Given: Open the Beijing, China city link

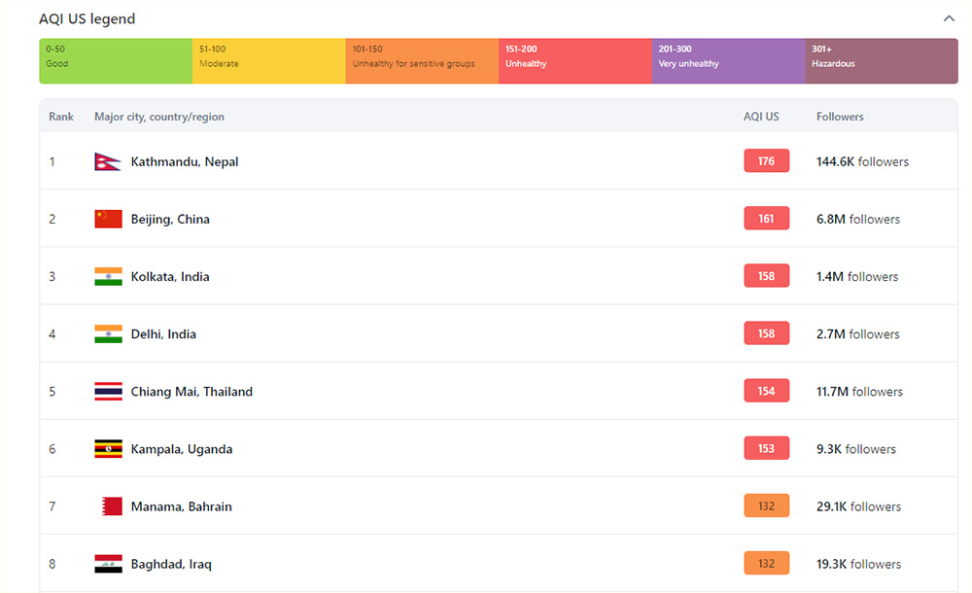Looking at the screenshot, I should coord(170,219).
